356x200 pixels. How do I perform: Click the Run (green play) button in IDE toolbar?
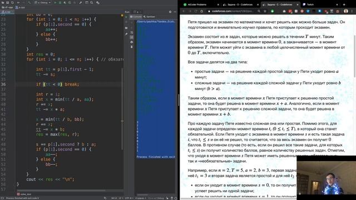(55, 3)
